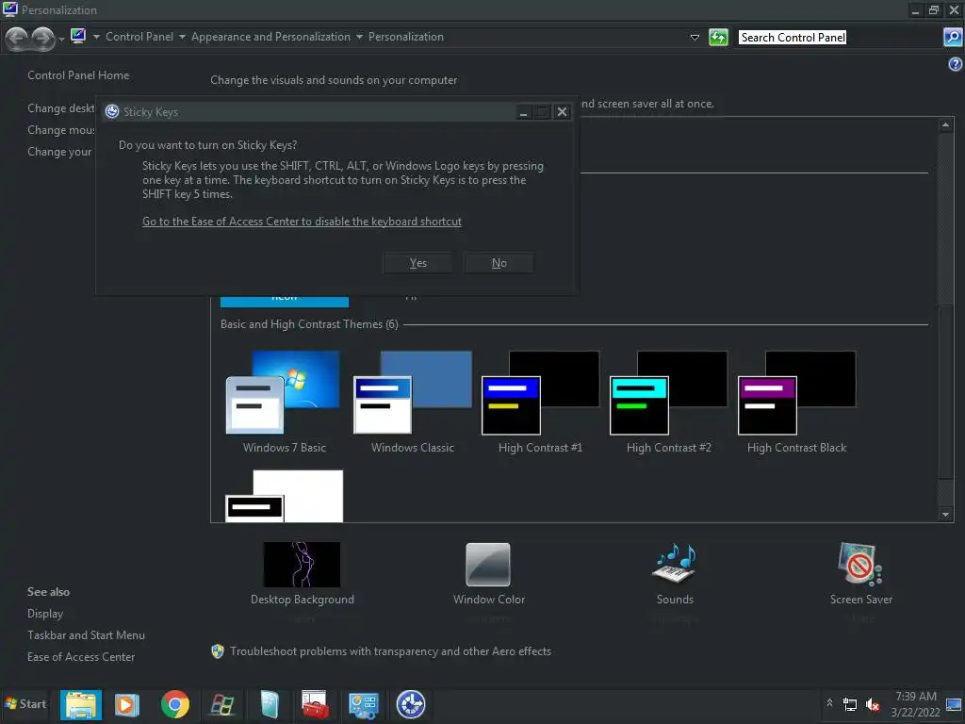Click the search magnifier icon
Viewport: 965px width, 724px height.
point(952,38)
